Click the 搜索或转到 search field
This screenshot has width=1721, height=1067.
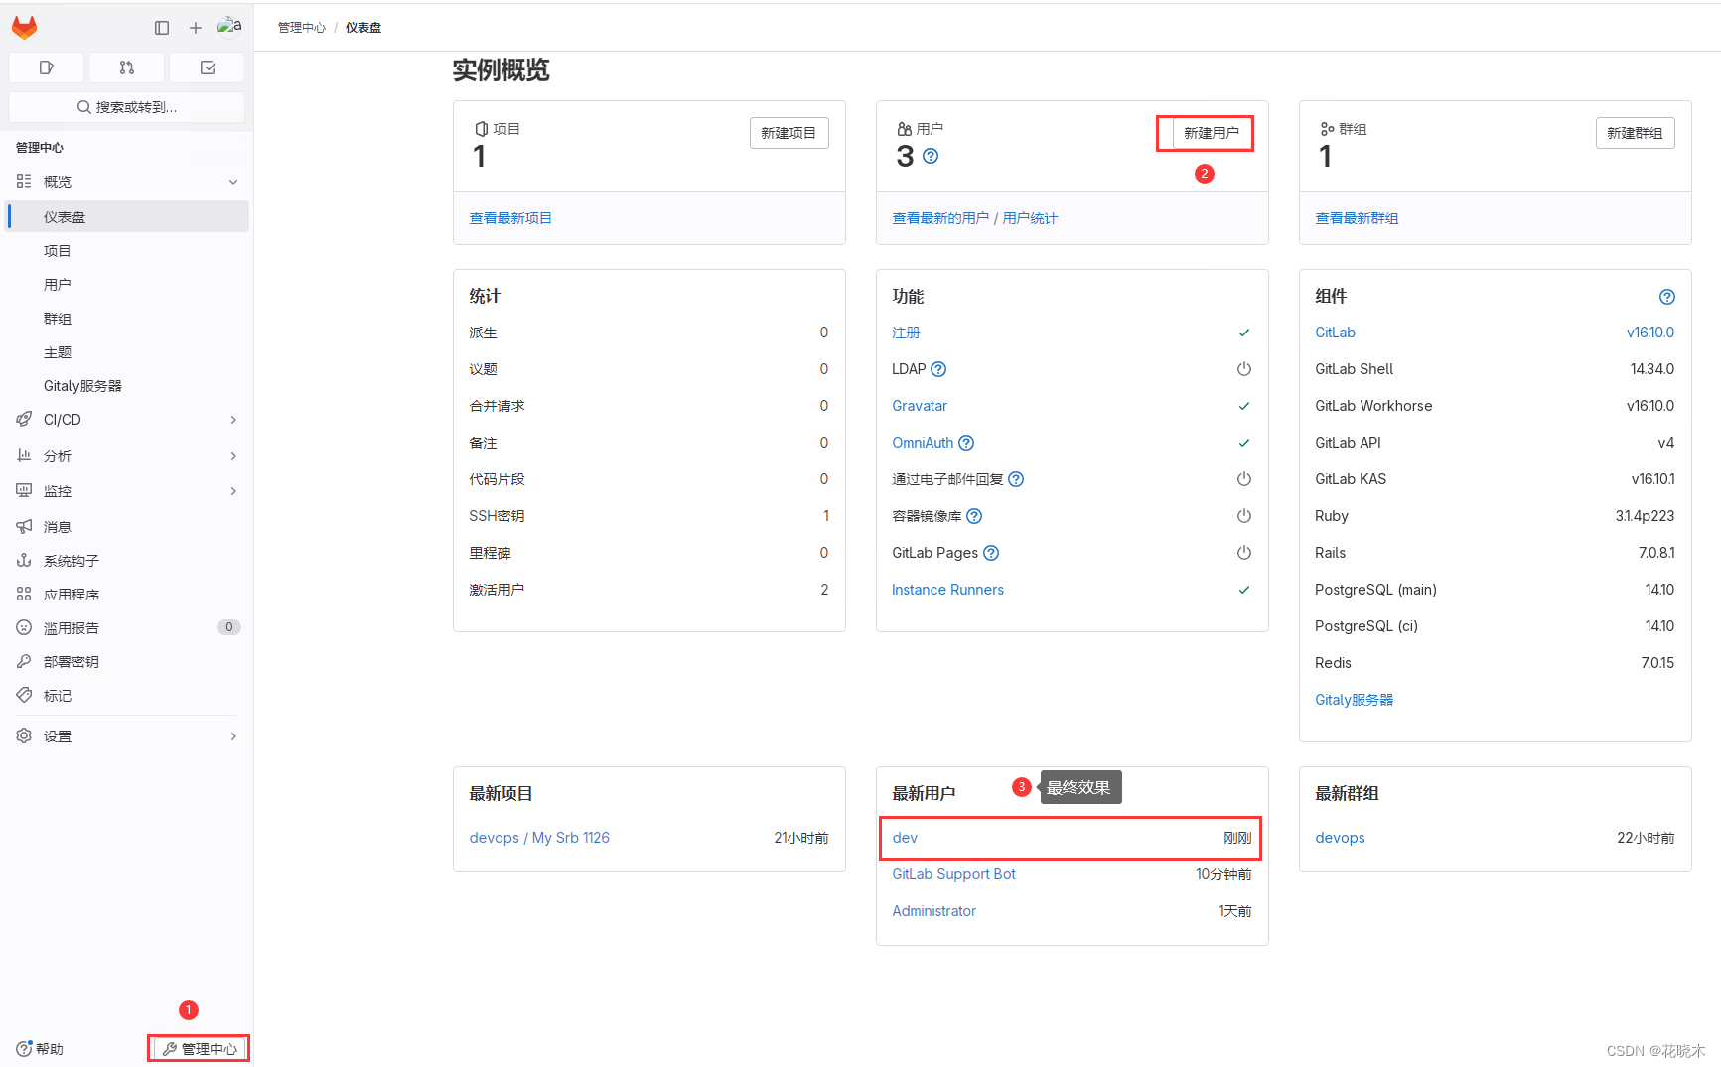click(126, 107)
